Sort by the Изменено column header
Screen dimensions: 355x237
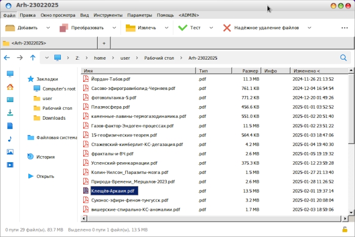point(319,71)
